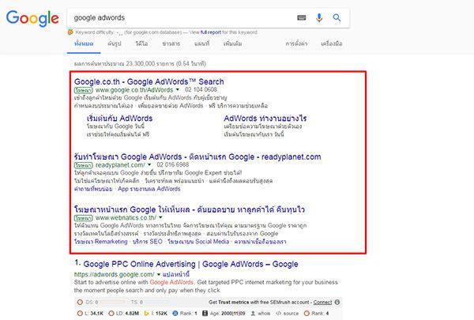
Task: Click the Bing index icon beside 152K
Action: point(147,314)
